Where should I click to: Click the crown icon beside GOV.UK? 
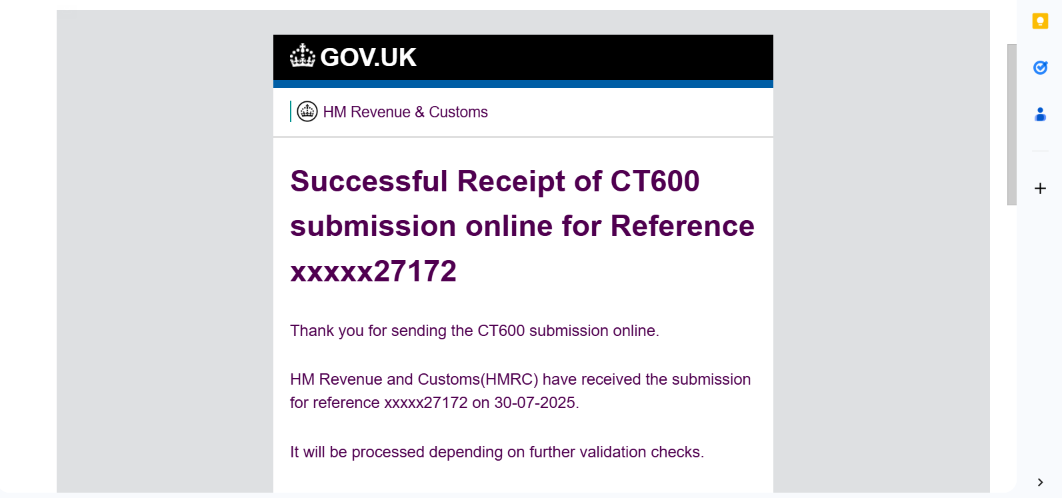[x=303, y=56]
